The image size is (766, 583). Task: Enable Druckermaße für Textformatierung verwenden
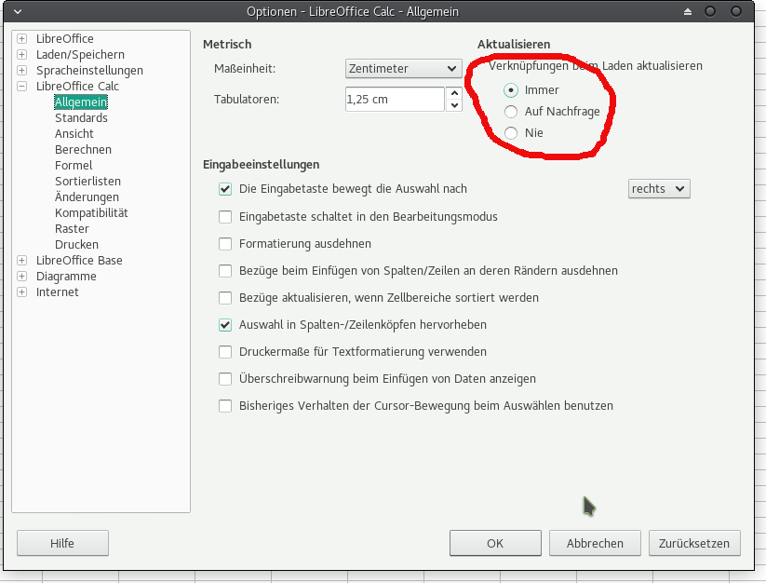[225, 352]
